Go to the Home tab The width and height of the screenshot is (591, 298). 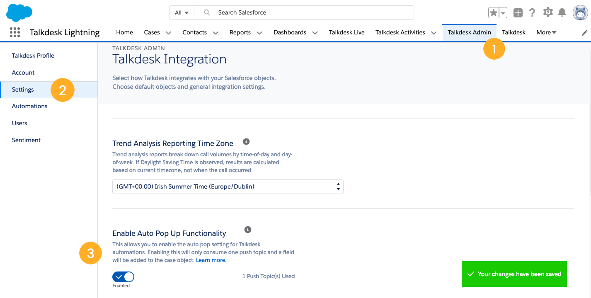(x=124, y=32)
